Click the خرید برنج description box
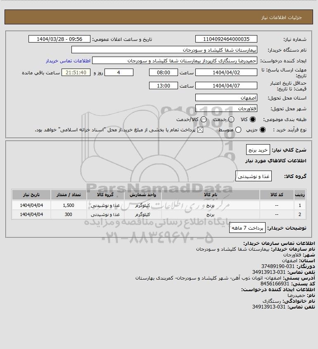Screen dimensions: 318x349 click(x=258, y=150)
